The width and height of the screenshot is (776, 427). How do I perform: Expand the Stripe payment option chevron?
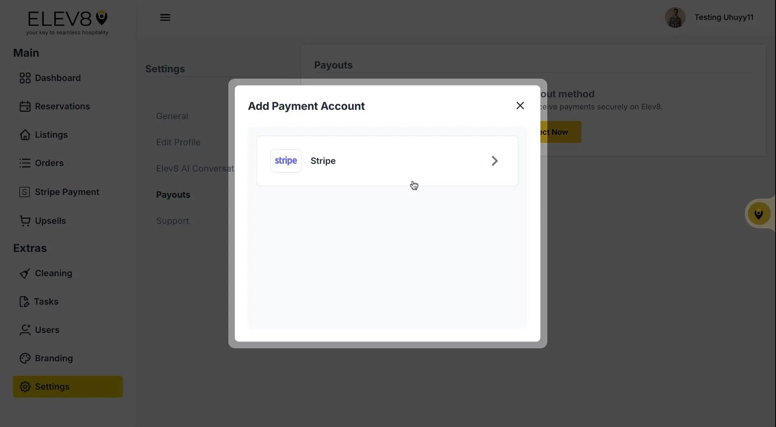pos(494,161)
